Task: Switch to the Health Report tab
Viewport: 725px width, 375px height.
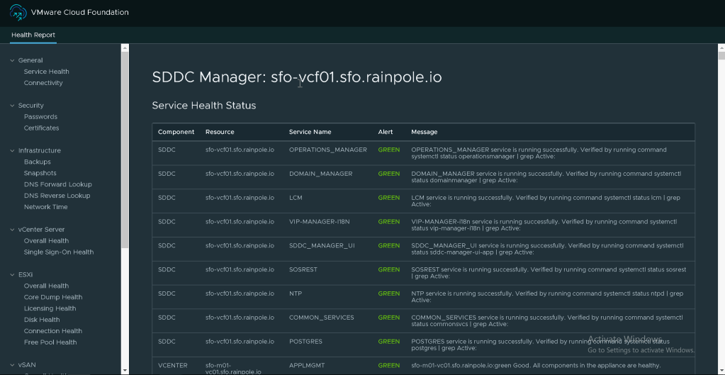Action: point(33,35)
